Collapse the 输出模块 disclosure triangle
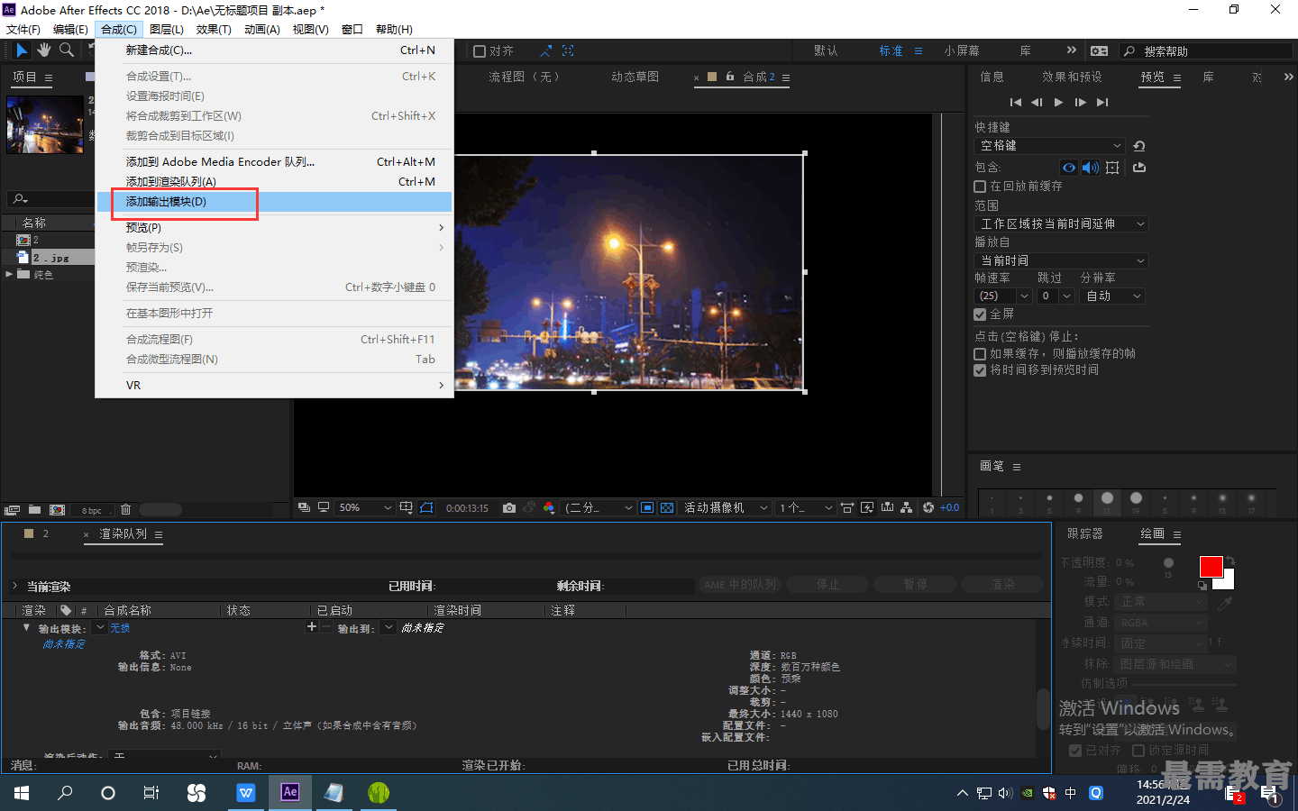Viewport: 1298px width, 811px height. [x=26, y=627]
